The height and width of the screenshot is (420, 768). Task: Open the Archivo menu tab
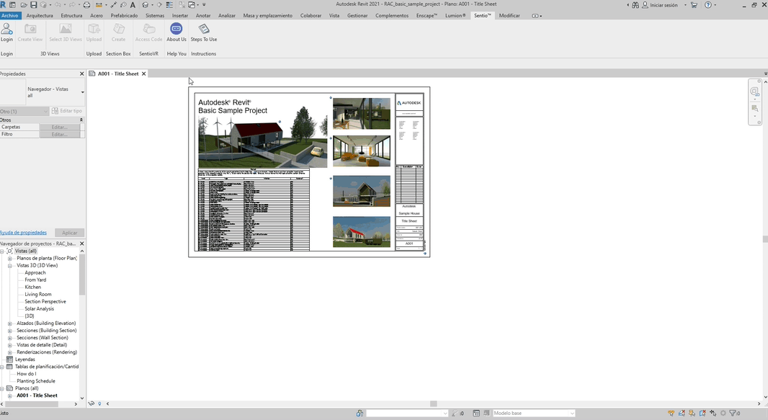click(10, 16)
